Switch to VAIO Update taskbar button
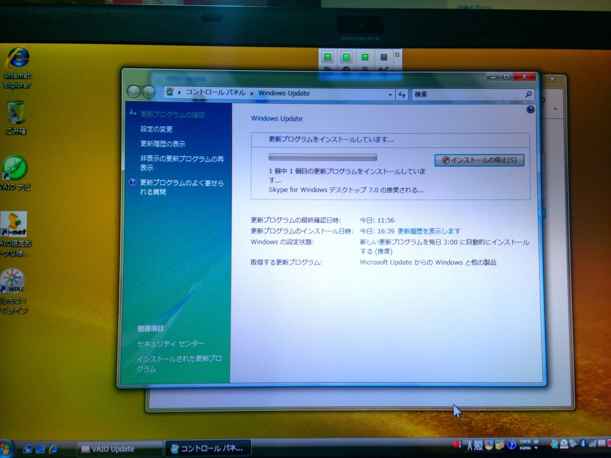611x458 pixels. coord(120,449)
